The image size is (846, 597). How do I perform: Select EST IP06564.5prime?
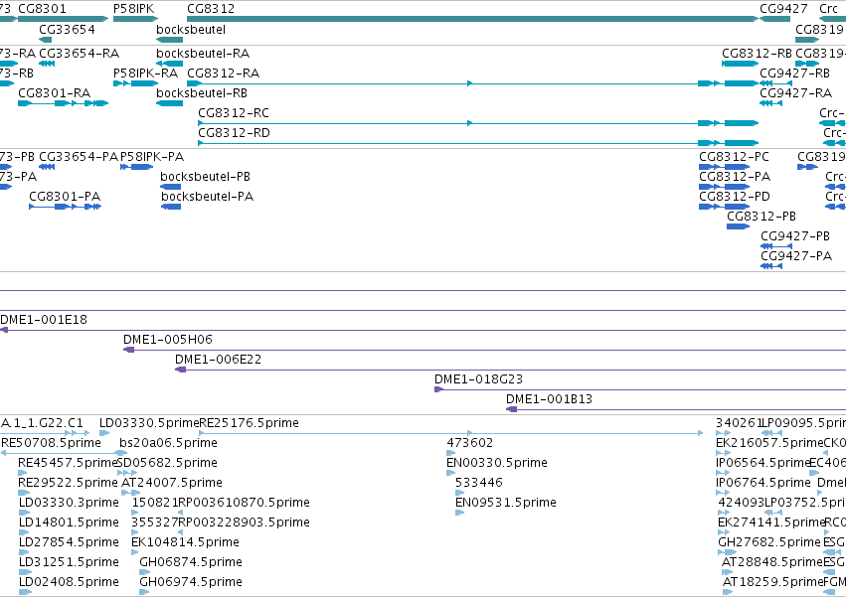(723, 473)
